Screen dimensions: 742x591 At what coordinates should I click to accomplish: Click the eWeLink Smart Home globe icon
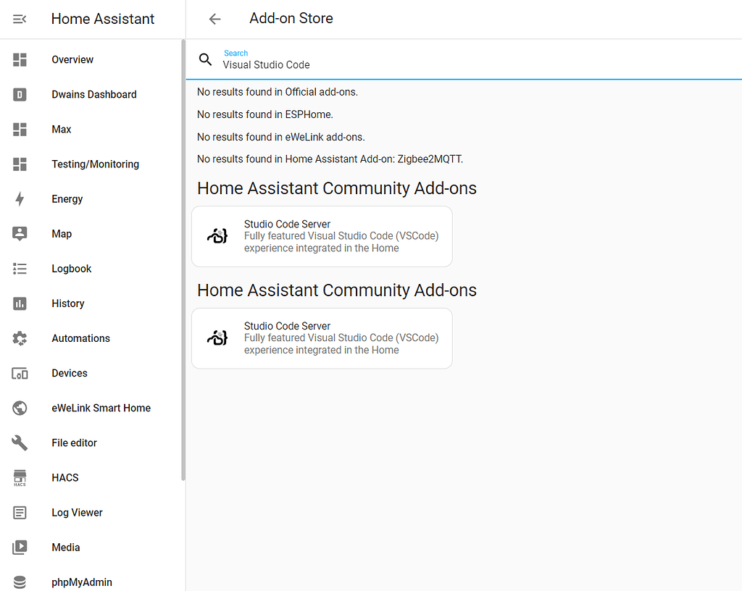click(20, 408)
